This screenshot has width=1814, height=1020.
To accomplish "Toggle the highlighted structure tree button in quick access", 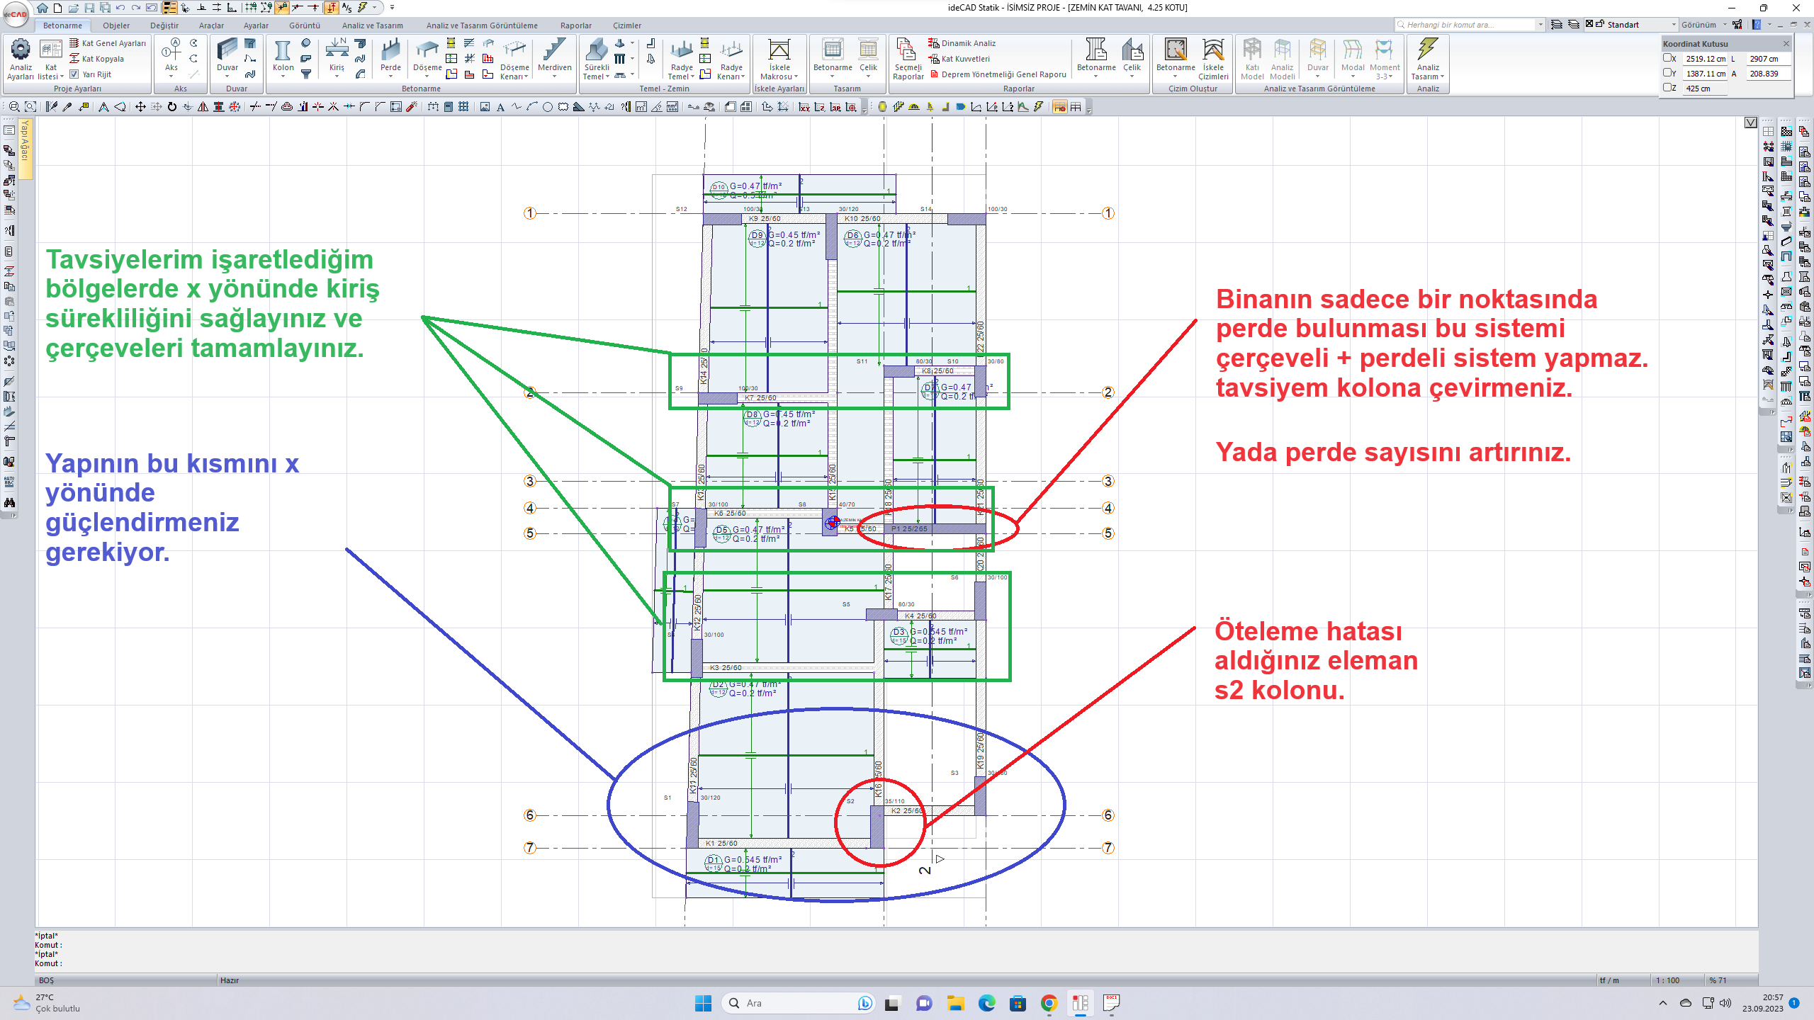I will (x=169, y=8).
